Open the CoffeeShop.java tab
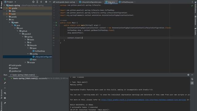197x111 pixels. point(127,2)
